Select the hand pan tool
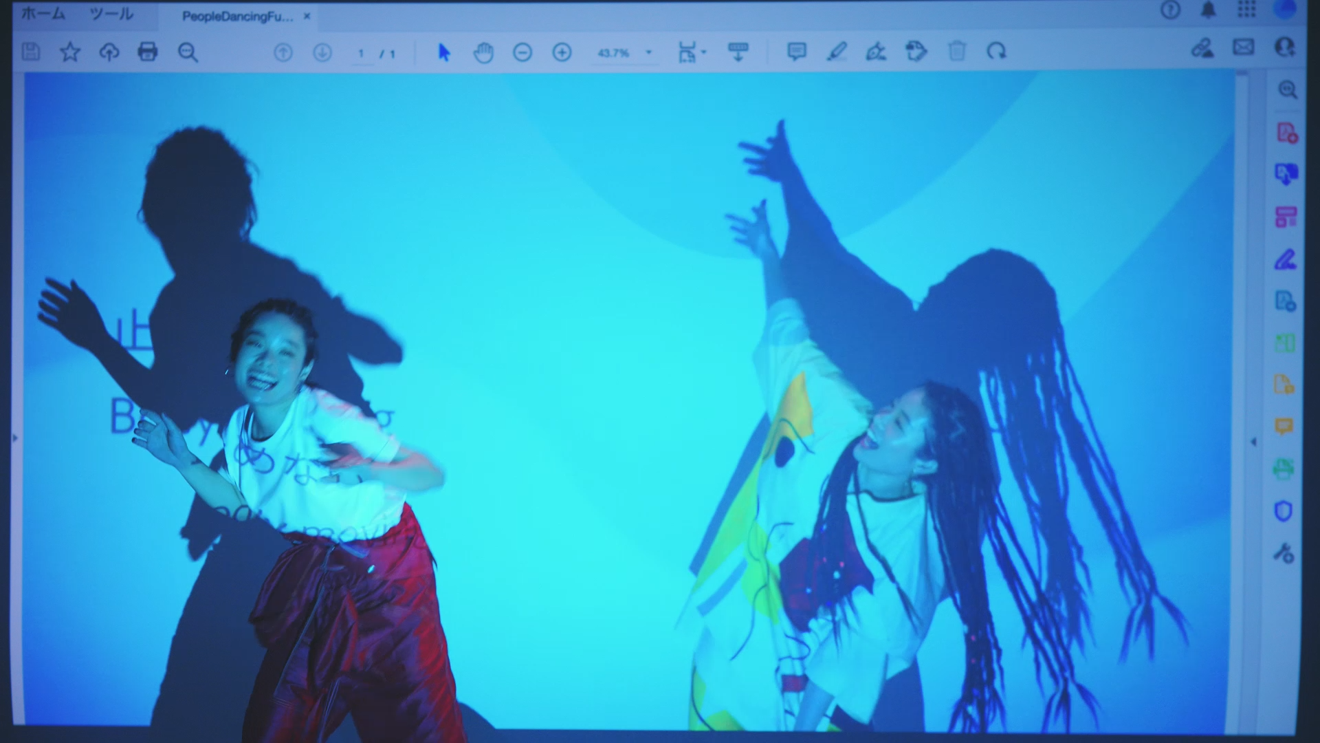The height and width of the screenshot is (743, 1320). tap(483, 52)
